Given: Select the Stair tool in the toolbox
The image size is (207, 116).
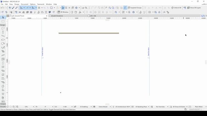Looking at the screenshot, I should [3, 52].
